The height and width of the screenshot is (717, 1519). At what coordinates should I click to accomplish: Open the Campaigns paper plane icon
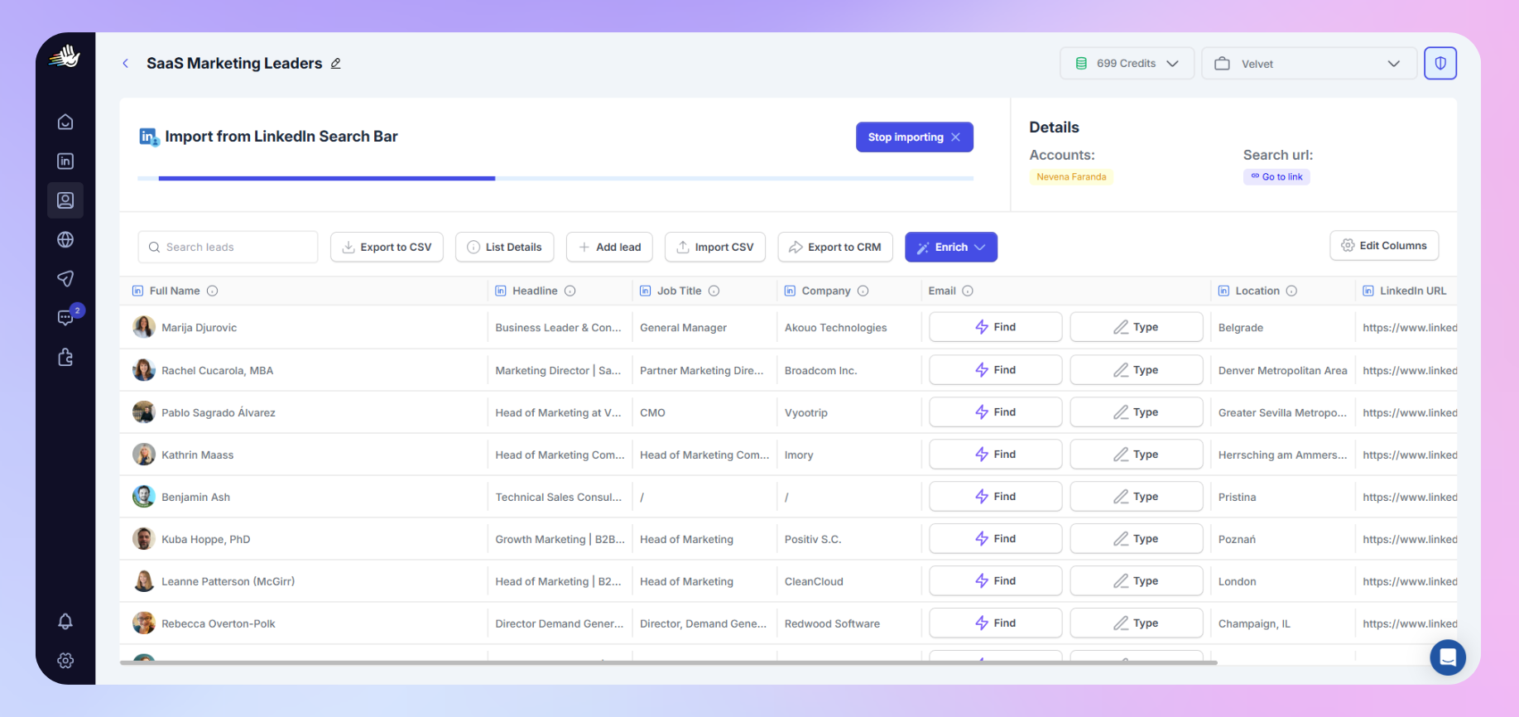(65, 278)
